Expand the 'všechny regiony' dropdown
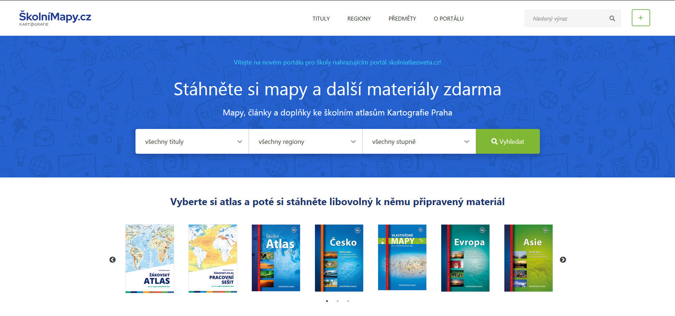 tap(305, 141)
